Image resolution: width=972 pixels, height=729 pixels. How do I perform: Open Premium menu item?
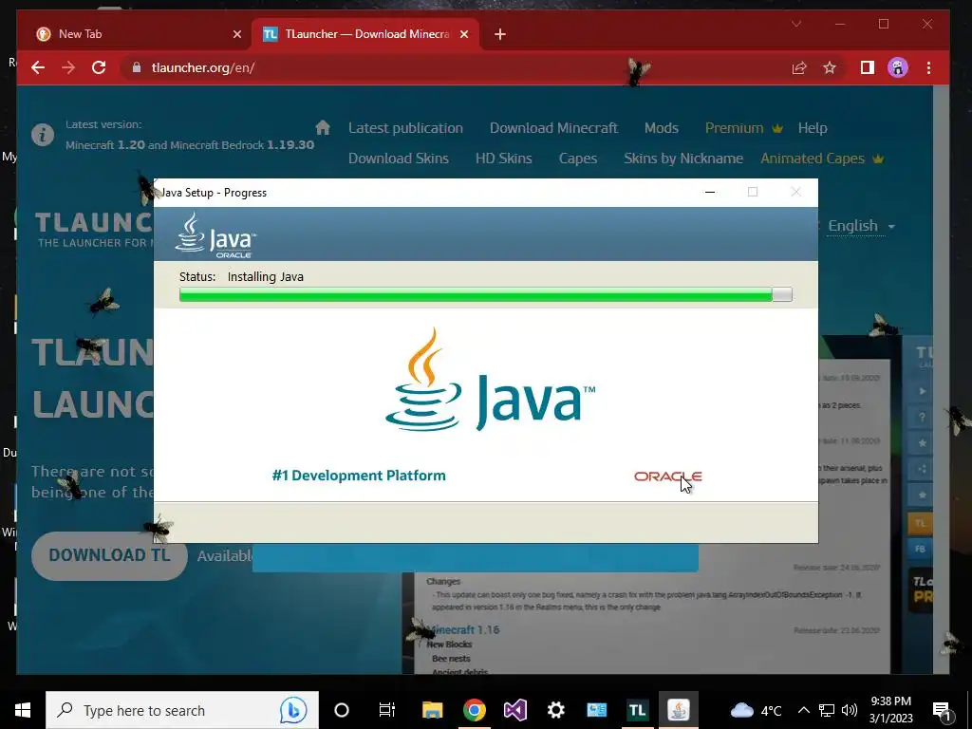(743, 128)
